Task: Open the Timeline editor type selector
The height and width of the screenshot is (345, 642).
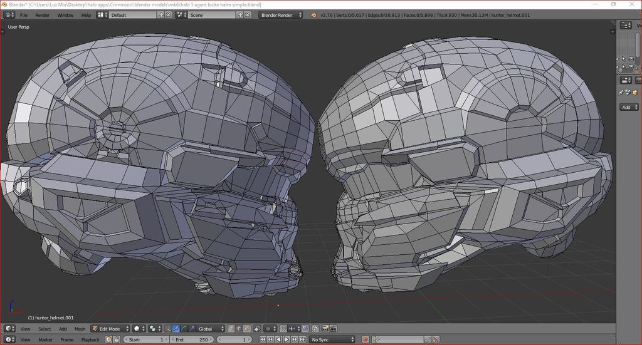Action: pyautogui.click(x=9, y=340)
